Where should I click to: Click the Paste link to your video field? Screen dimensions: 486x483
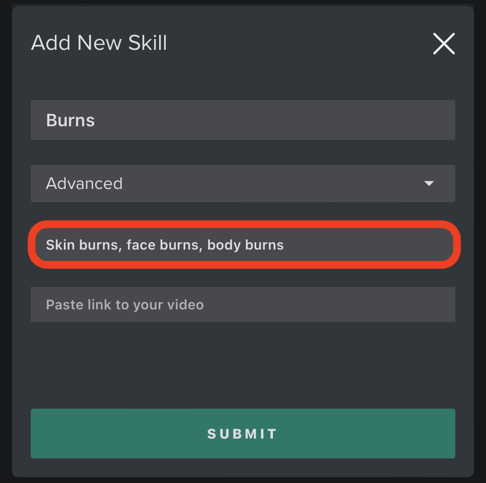pyautogui.click(x=243, y=304)
